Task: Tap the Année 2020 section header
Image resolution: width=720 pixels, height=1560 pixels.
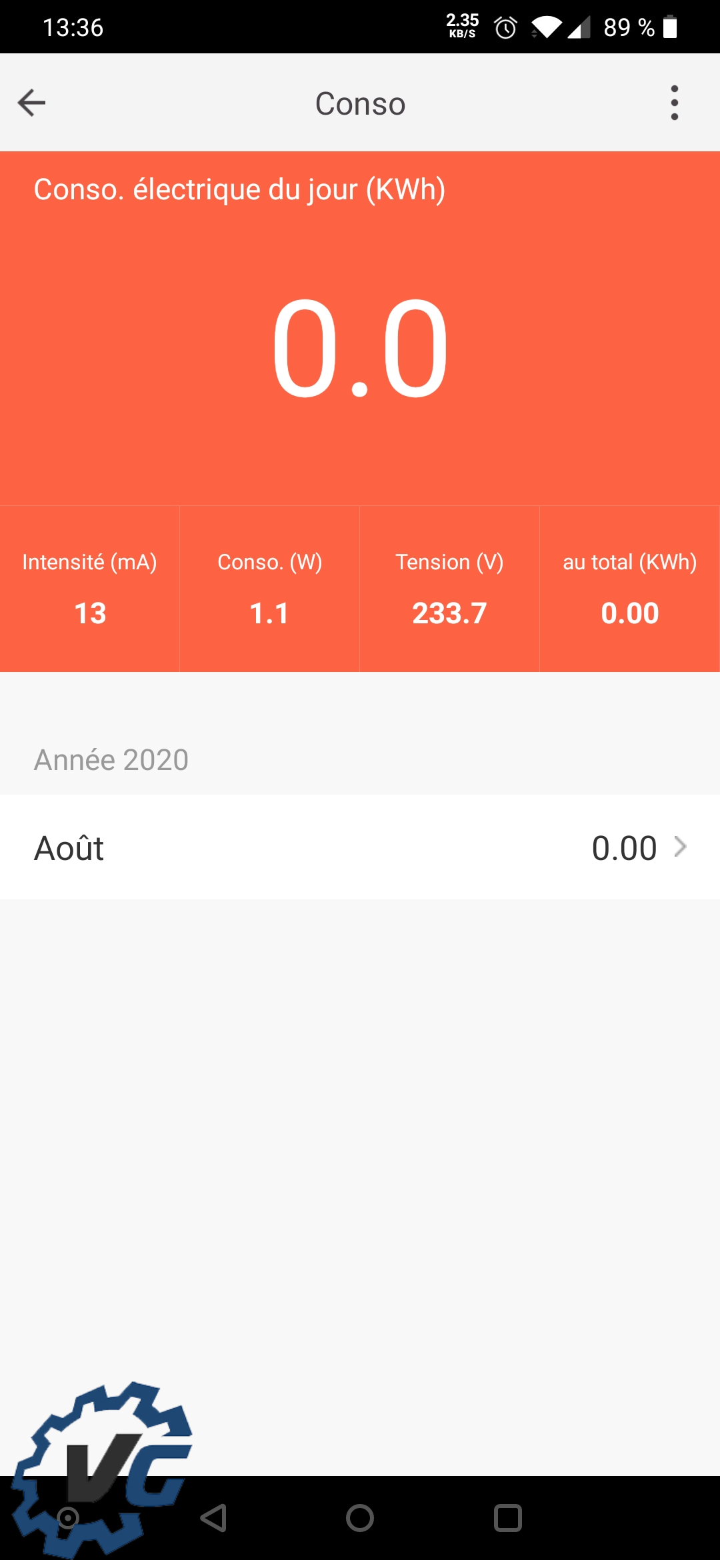Action: 111,760
